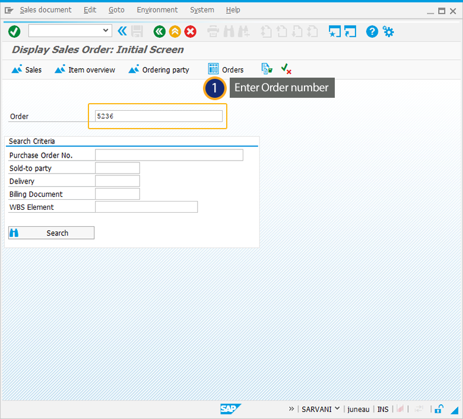Click the Delivery input field
463x419 pixels.
coord(117,181)
